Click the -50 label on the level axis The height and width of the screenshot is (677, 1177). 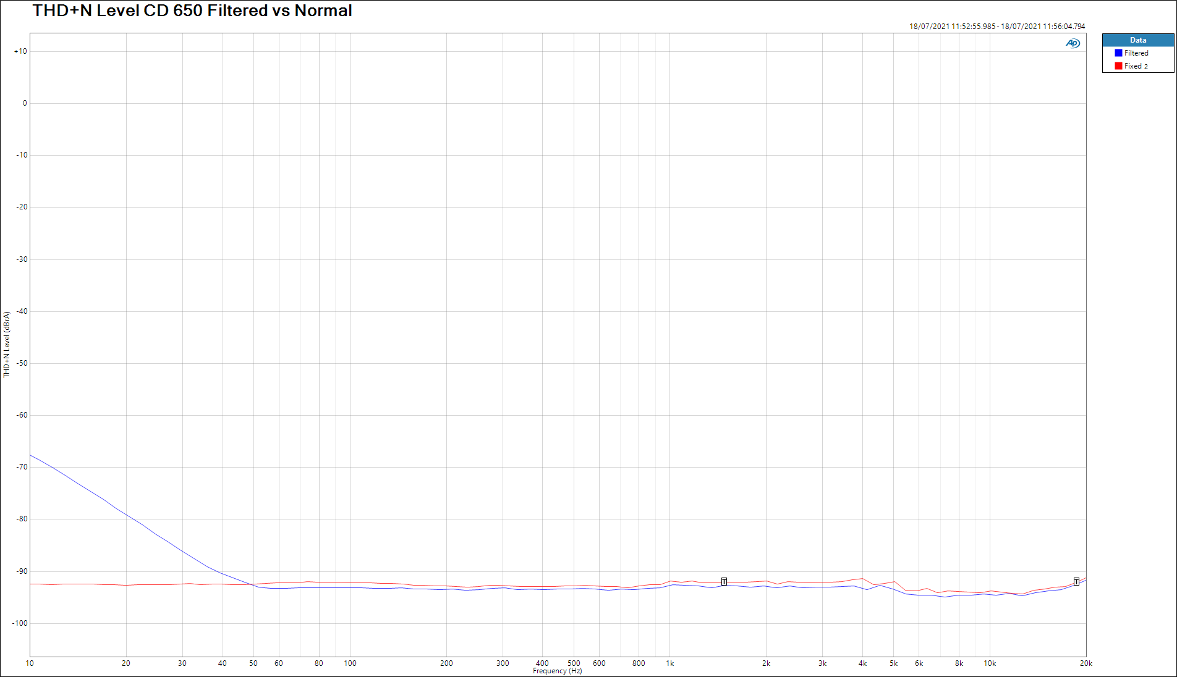point(22,363)
